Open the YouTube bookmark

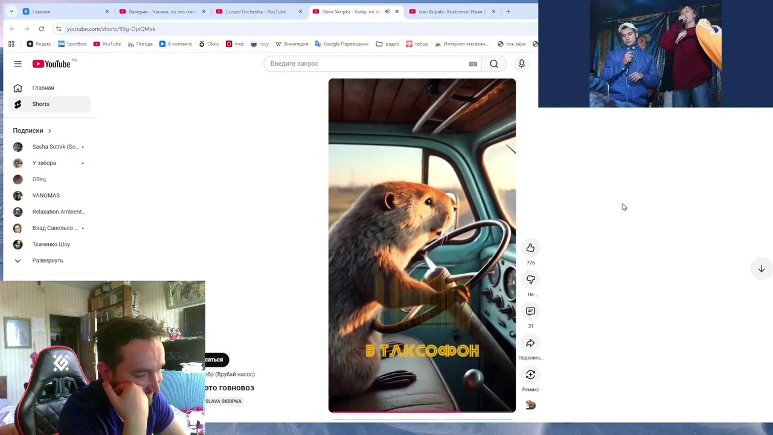[107, 43]
